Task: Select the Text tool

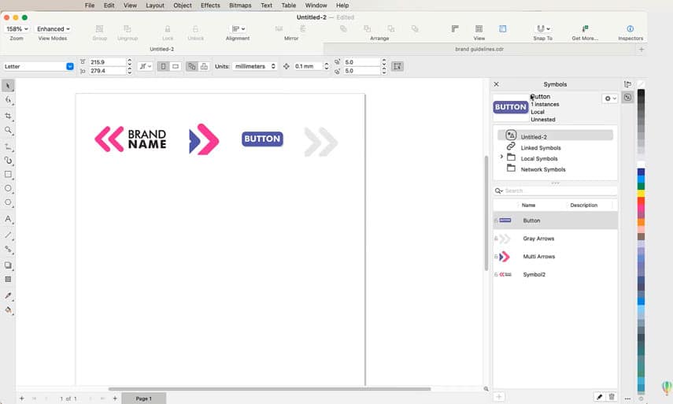Action: pyautogui.click(x=8, y=219)
